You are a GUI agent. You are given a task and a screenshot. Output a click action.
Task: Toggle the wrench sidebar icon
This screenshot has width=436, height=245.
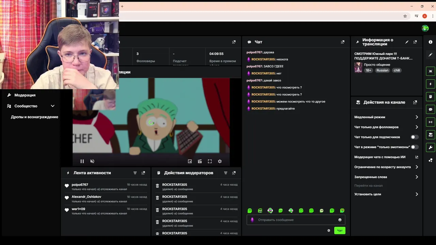click(431, 147)
